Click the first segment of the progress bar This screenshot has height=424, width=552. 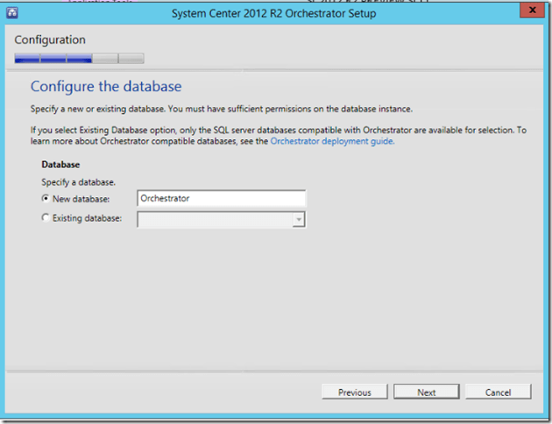[x=27, y=59]
